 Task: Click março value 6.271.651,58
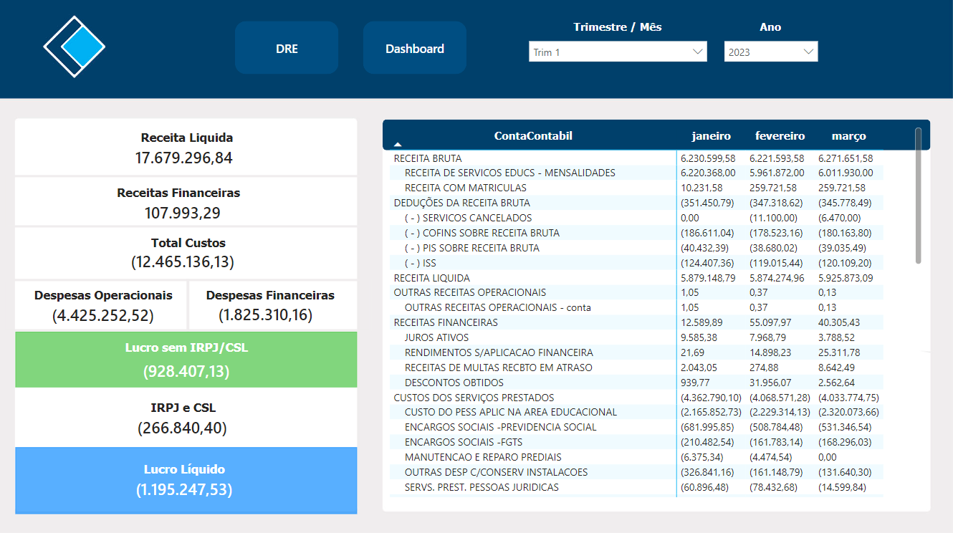click(846, 158)
